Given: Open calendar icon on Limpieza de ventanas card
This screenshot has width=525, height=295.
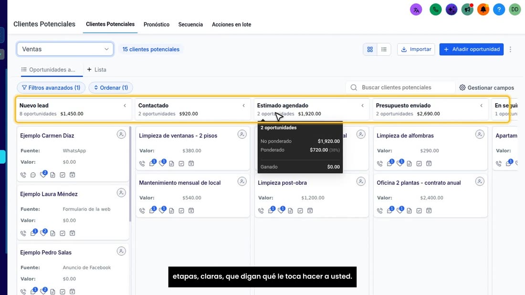Looking at the screenshot, I should tap(191, 163).
